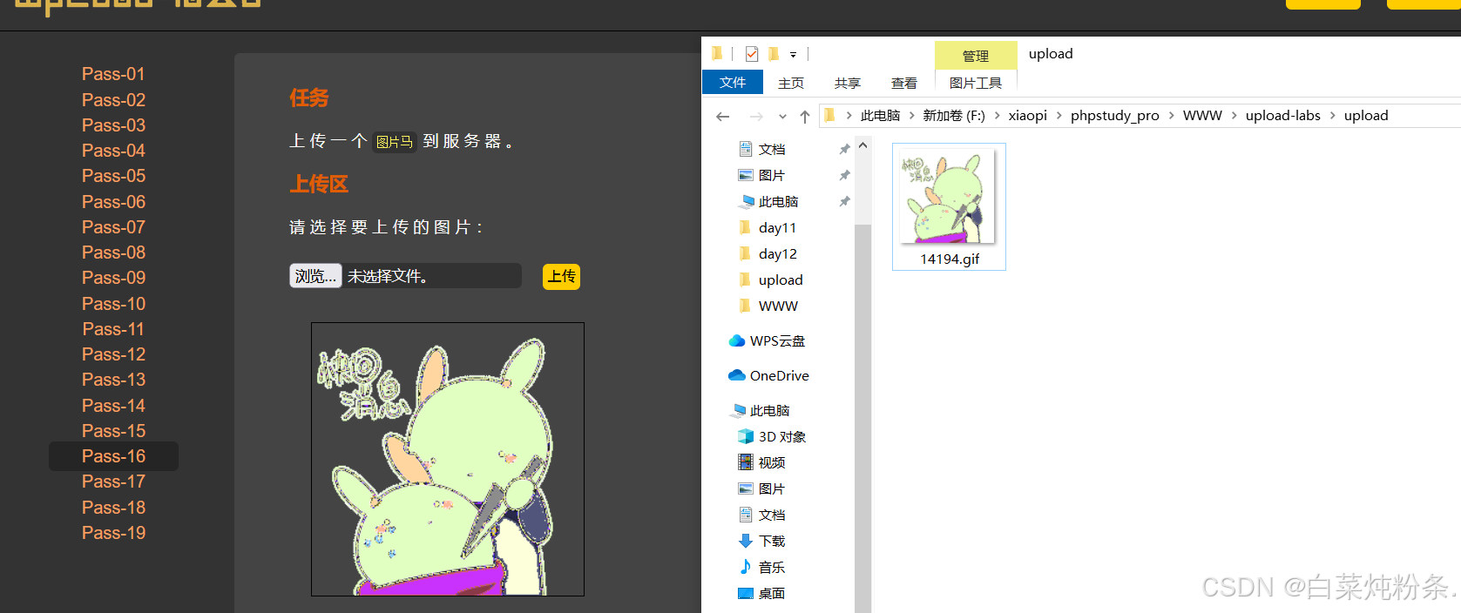Expand the chevron after phpstudy_pro in path
The width and height of the screenshot is (1461, 613).
[x=1171, y=116]
